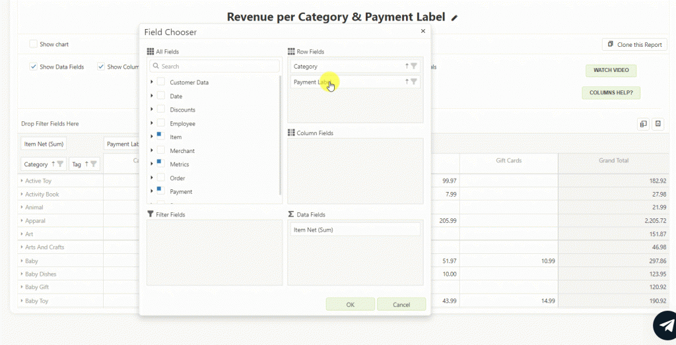Click OK in Field Chooser
The width and height of the screenshot is (676, 345).
pos(350,304)
